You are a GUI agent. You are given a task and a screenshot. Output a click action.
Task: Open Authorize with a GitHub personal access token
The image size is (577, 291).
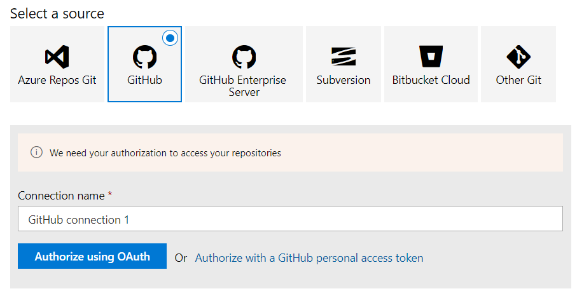(x=309, y=258)
